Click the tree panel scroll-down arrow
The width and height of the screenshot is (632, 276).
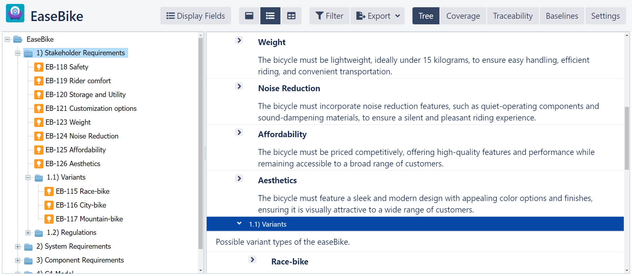tap(201, 271)
